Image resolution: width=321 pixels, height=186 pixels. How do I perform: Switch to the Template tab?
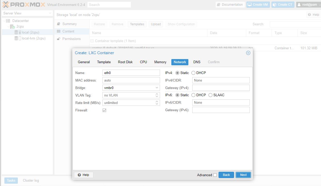104,62
